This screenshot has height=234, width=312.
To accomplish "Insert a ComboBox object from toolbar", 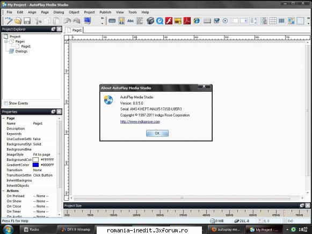I will click(x=244, y=21).
